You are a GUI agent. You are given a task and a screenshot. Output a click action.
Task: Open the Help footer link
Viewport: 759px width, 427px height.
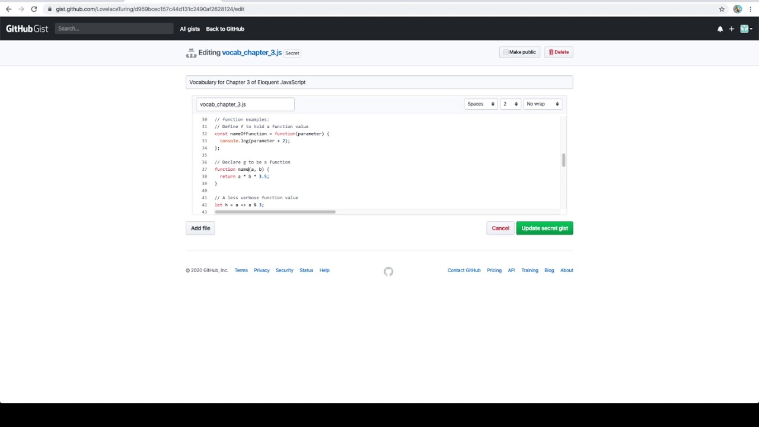point(324,270)
